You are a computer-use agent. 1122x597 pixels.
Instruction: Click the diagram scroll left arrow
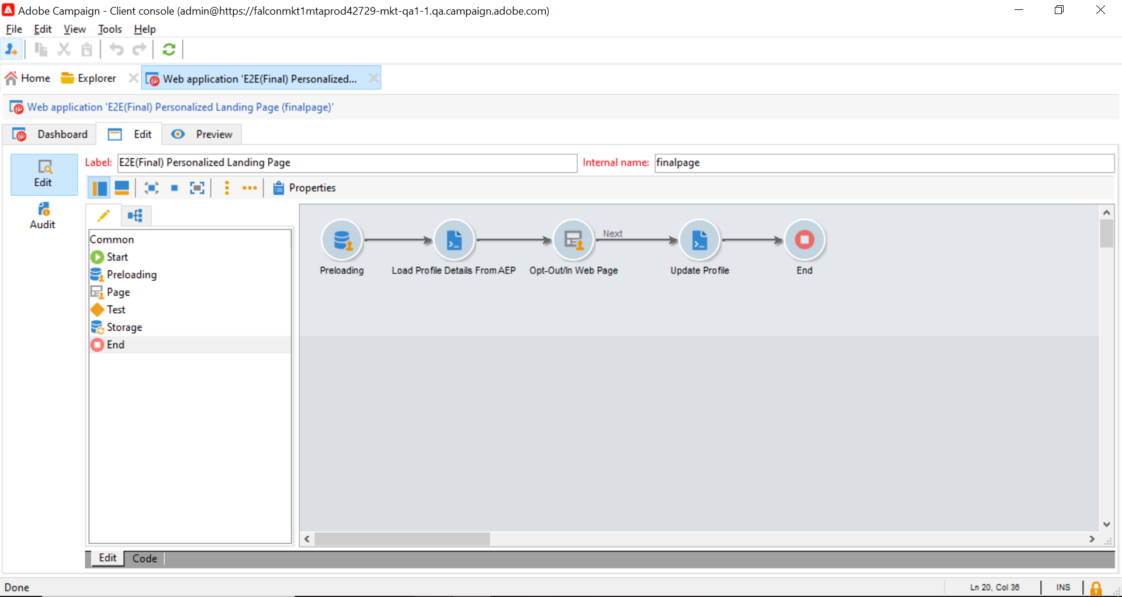[307, 539]
